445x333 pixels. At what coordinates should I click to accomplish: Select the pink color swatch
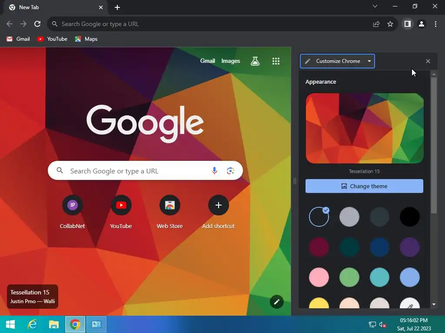[319, 277]
